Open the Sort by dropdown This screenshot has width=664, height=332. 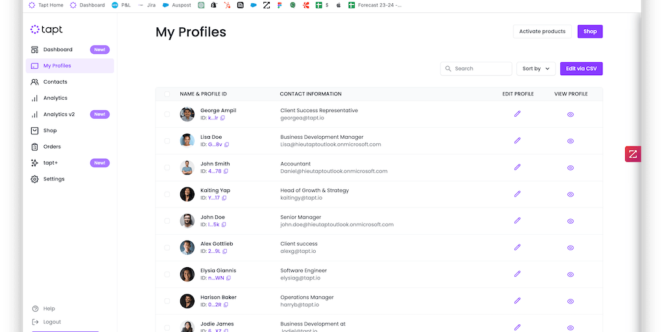click(536, 69)
